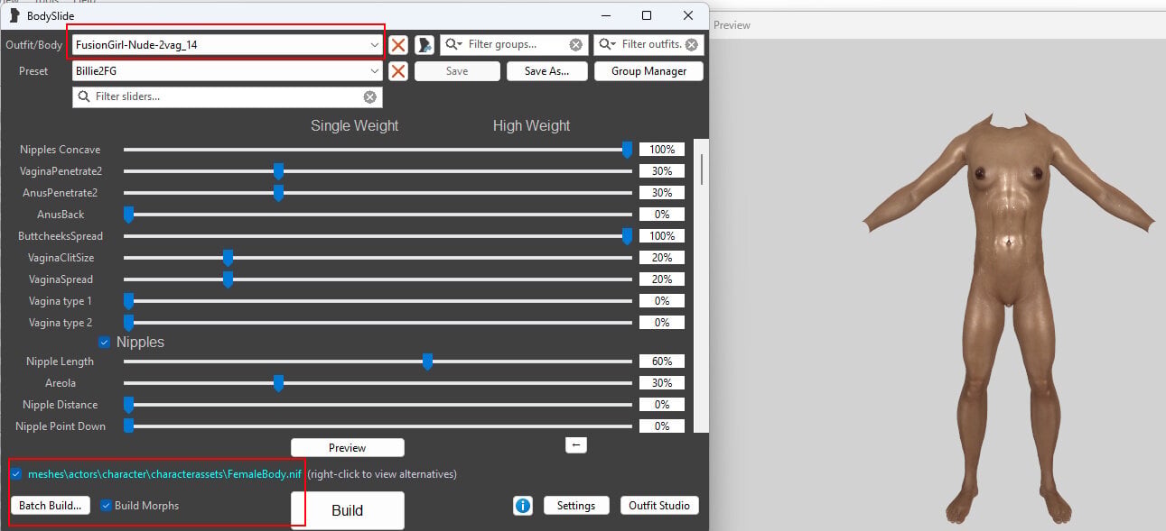Viewport: 1166px width, 531px height.
Task: Click the disabled Save preset button
Action: [457, 71]
